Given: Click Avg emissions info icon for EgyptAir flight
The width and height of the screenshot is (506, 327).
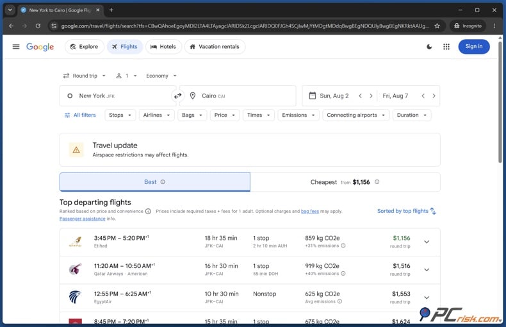Looking at the screenshot, I should 339,301.
